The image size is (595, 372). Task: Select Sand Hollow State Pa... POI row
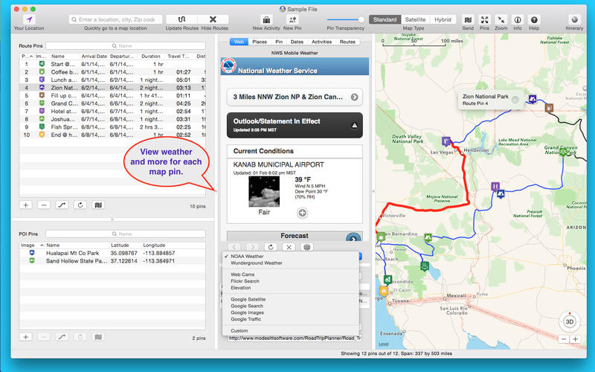tap(112, 261)
